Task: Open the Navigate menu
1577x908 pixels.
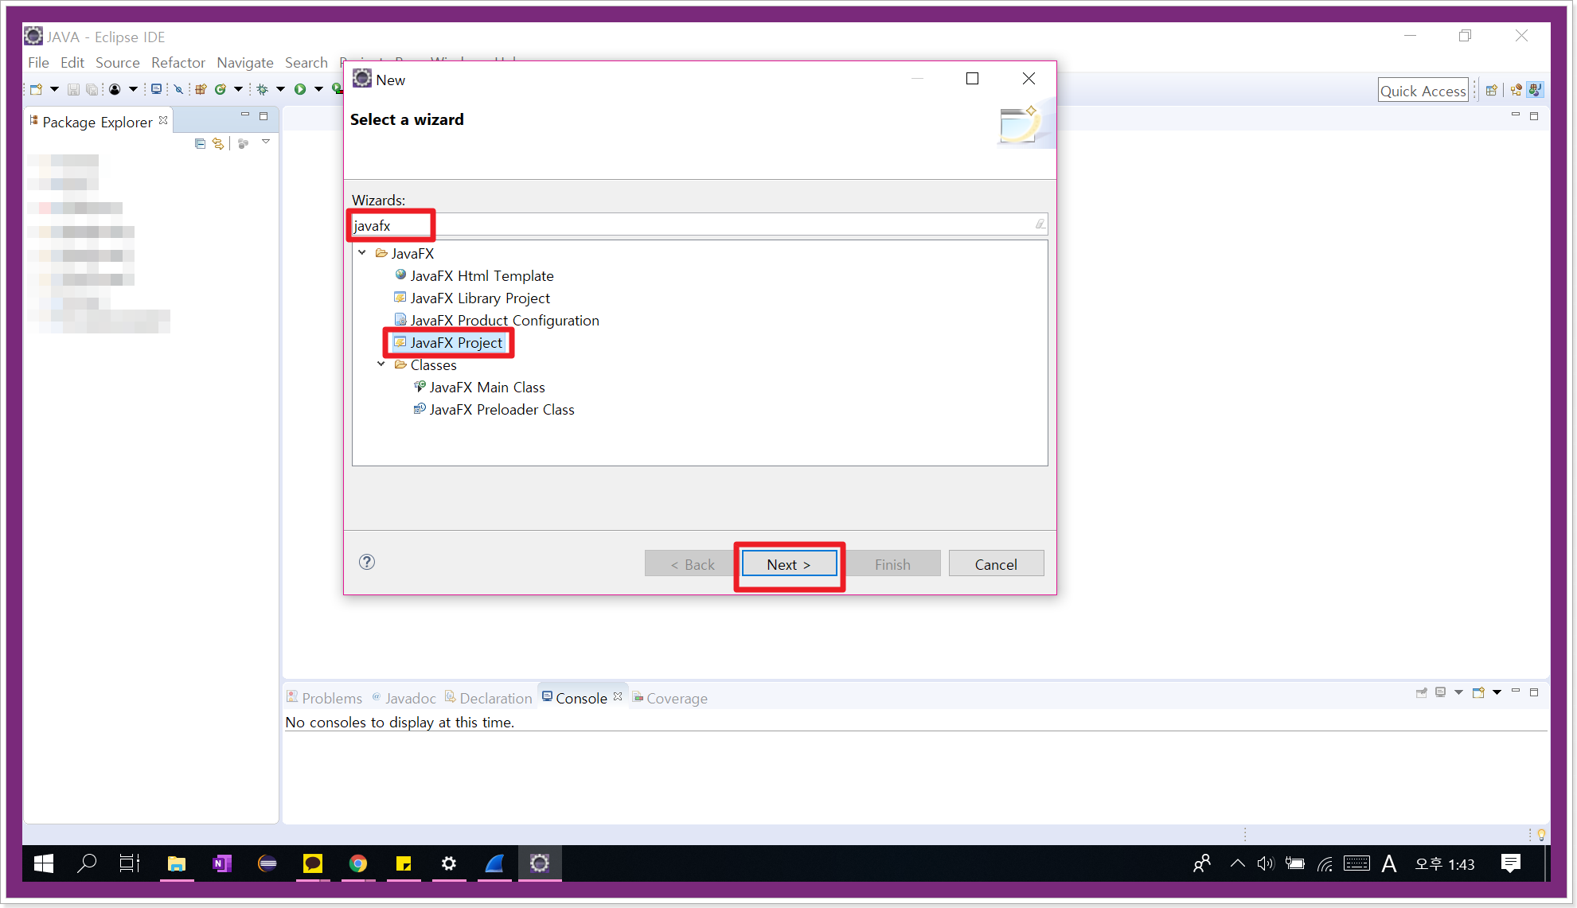Action: (x=245, y=62)
